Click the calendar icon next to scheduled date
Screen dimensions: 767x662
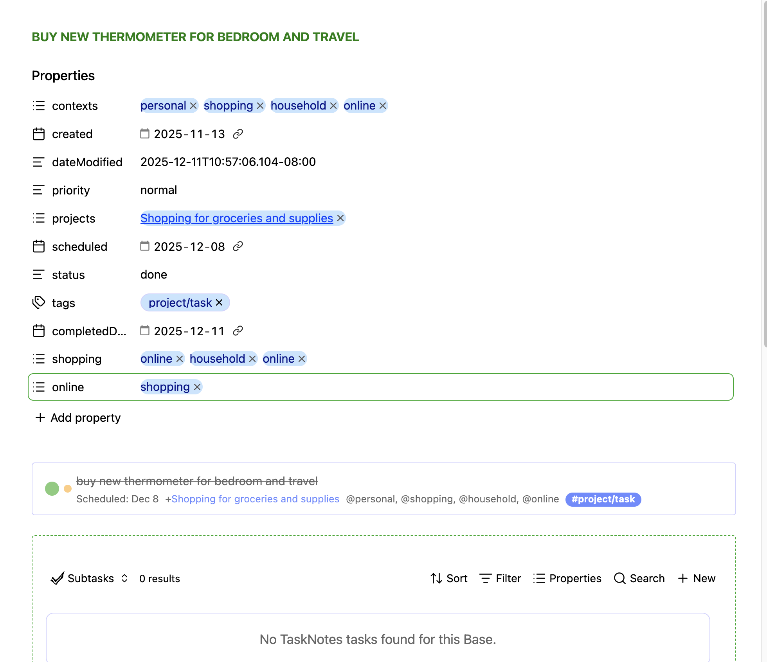pyautogui.click(x=145, y=246)
